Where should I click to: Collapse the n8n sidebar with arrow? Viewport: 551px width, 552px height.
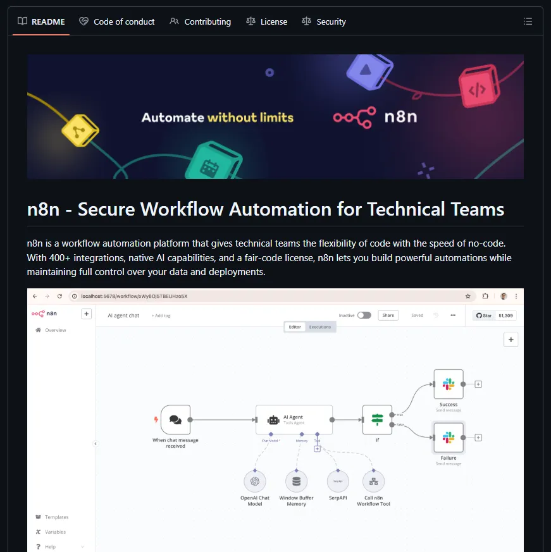[x=96, y=444]
